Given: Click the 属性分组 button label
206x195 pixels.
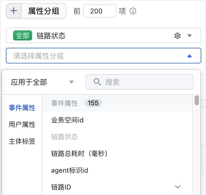Looking at the screenshot, I should pyautogui.click(x=44, y=11).
